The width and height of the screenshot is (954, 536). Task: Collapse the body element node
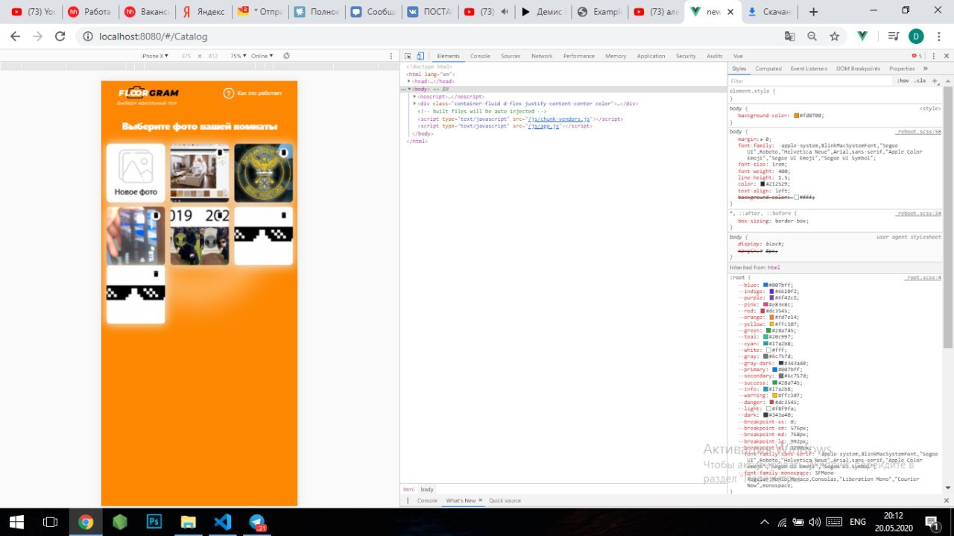[409, 89]
